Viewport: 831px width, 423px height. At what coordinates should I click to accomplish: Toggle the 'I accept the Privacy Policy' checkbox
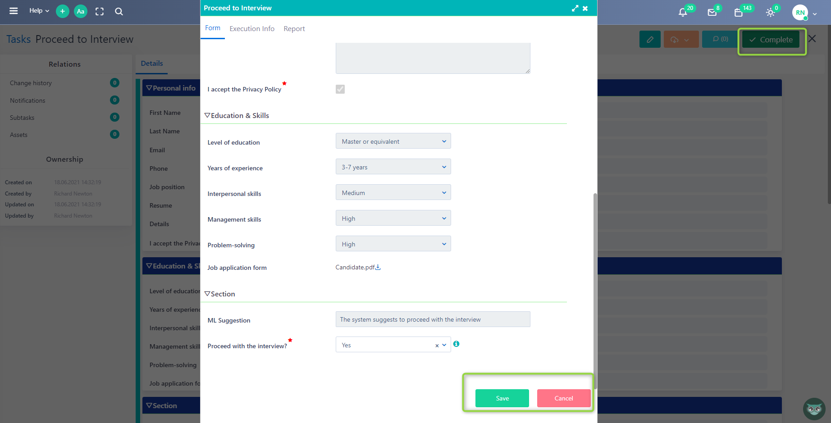[340, 89]
